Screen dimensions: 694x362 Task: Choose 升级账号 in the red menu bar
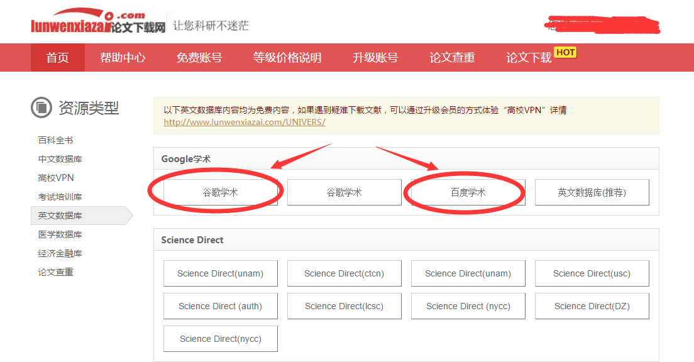[375, 58]
